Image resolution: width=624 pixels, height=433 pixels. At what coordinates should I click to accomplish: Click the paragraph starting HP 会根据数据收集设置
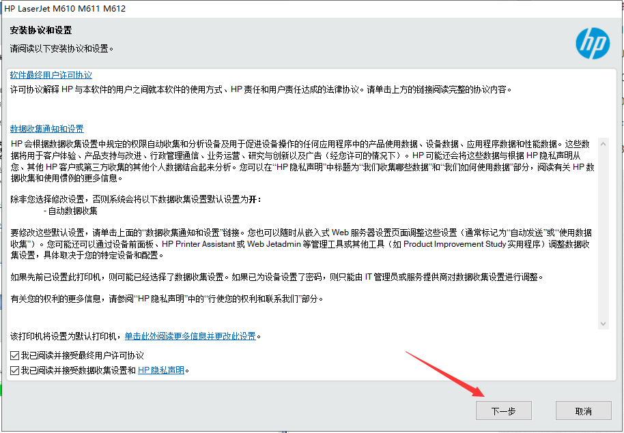click(302, 161)
